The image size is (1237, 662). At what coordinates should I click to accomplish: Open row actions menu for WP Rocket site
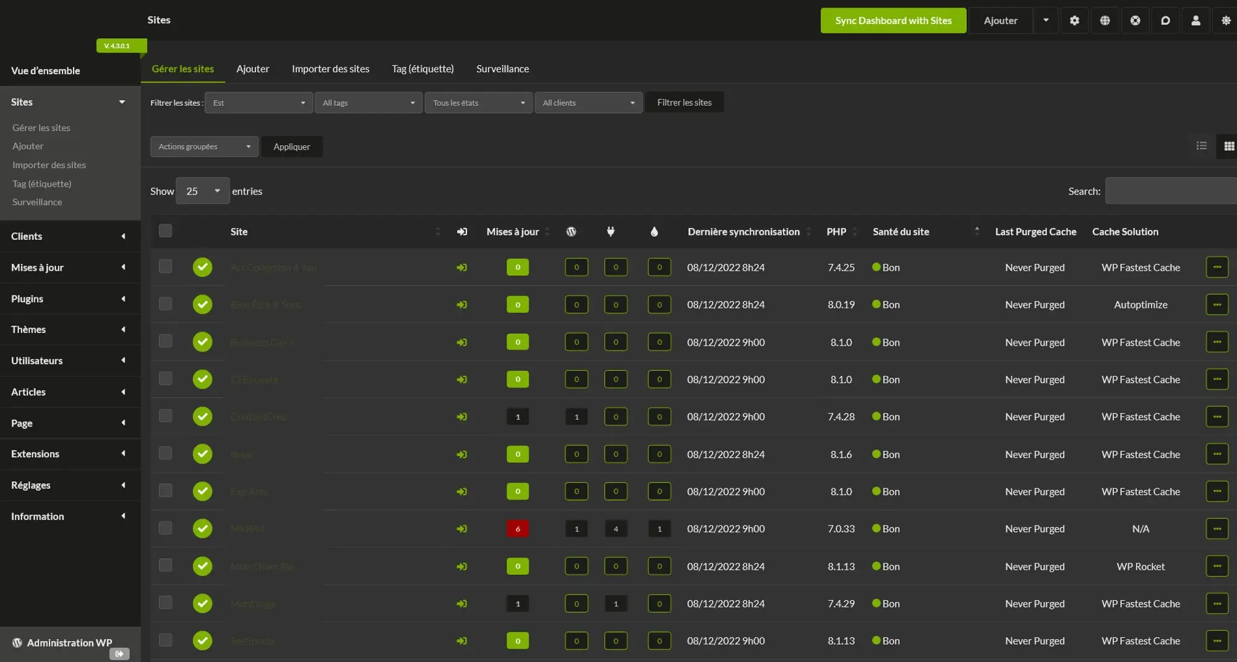click(x=1217, y=566)
